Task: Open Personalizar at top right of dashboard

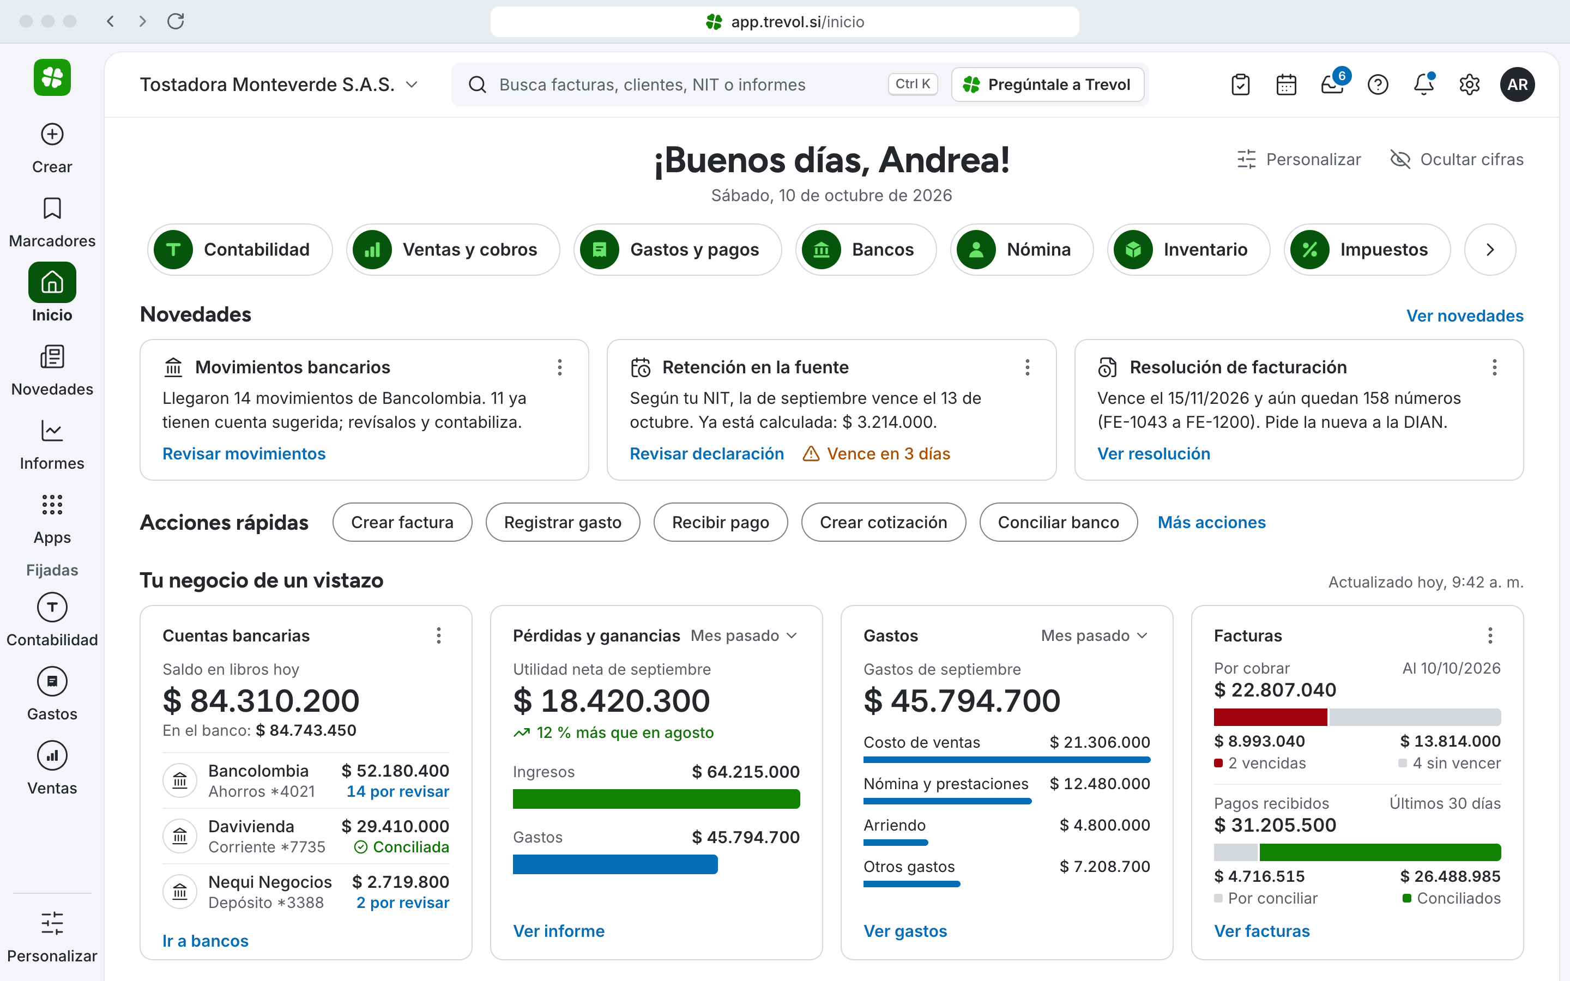Action: point(1299,159)
